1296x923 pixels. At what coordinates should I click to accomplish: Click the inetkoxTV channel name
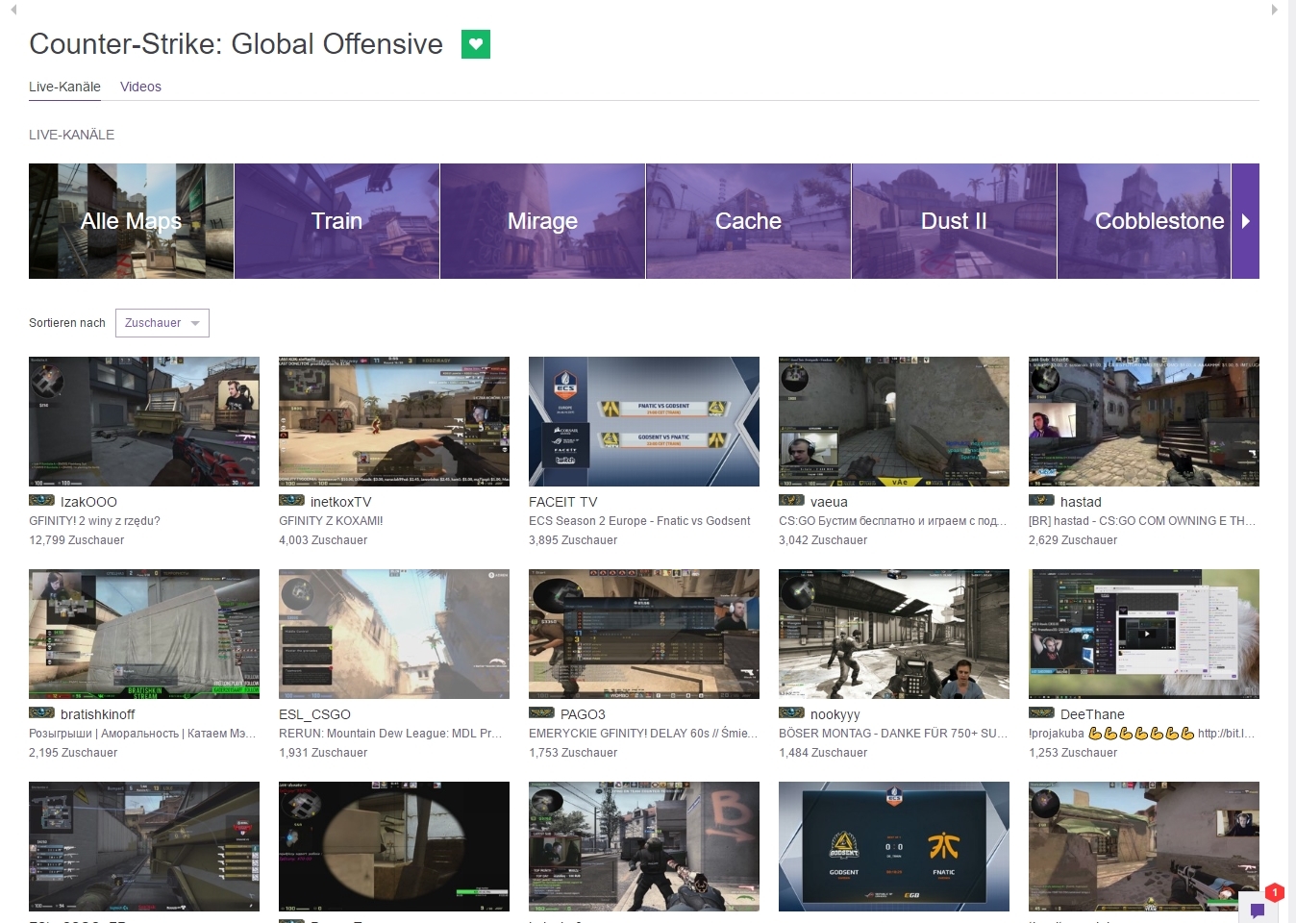click(340, 502)
